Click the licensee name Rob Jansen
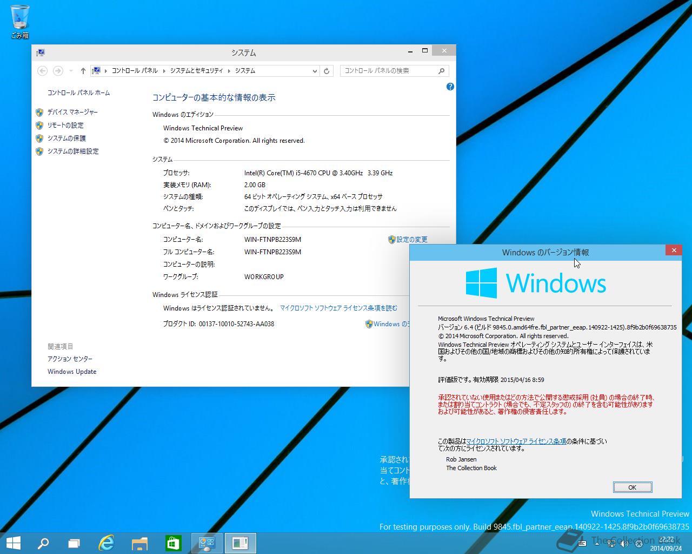The width and height of the screenshot is (692, 554). click(x=461, y=459)
